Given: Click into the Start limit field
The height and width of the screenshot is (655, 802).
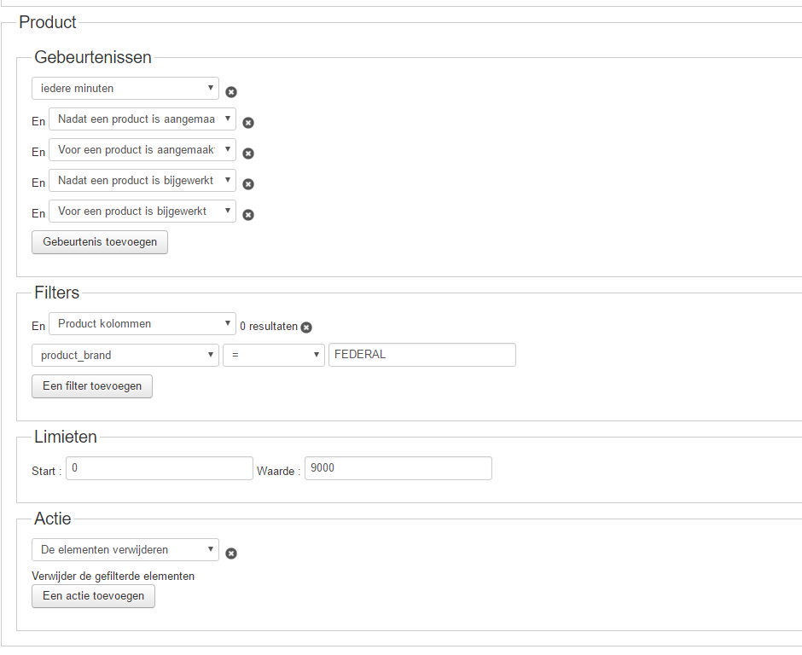Looking at the screenshot, I should pos(159,468).
